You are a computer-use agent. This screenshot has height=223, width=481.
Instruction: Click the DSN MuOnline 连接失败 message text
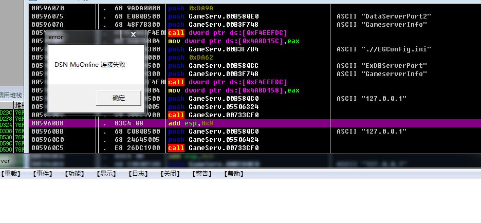coord(90,65)
